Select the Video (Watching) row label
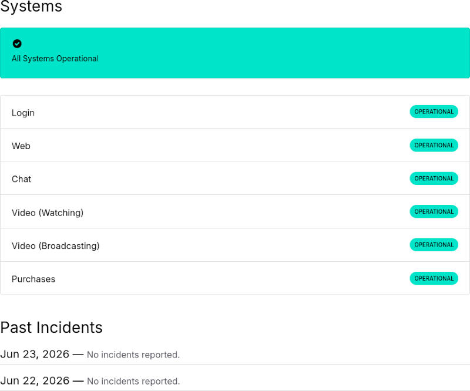 coord(48,213)
